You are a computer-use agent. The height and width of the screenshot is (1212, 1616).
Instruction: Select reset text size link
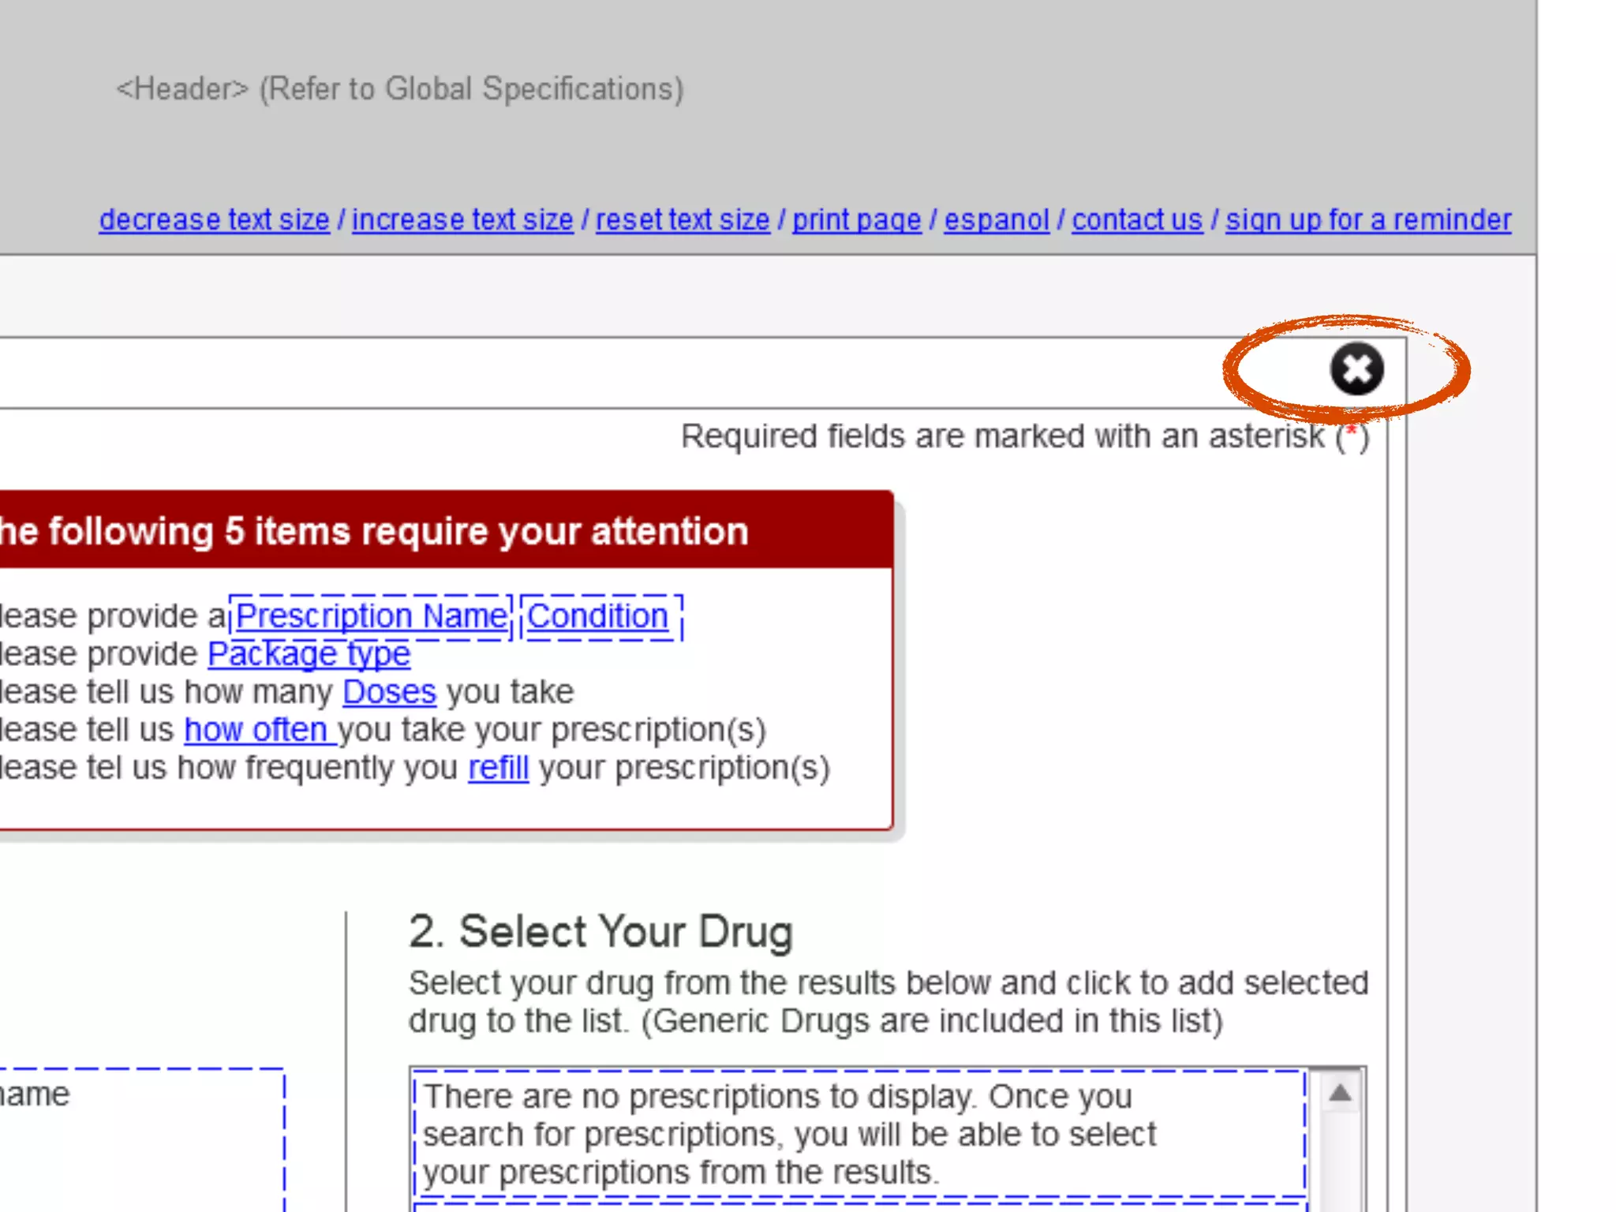(683, 219)
